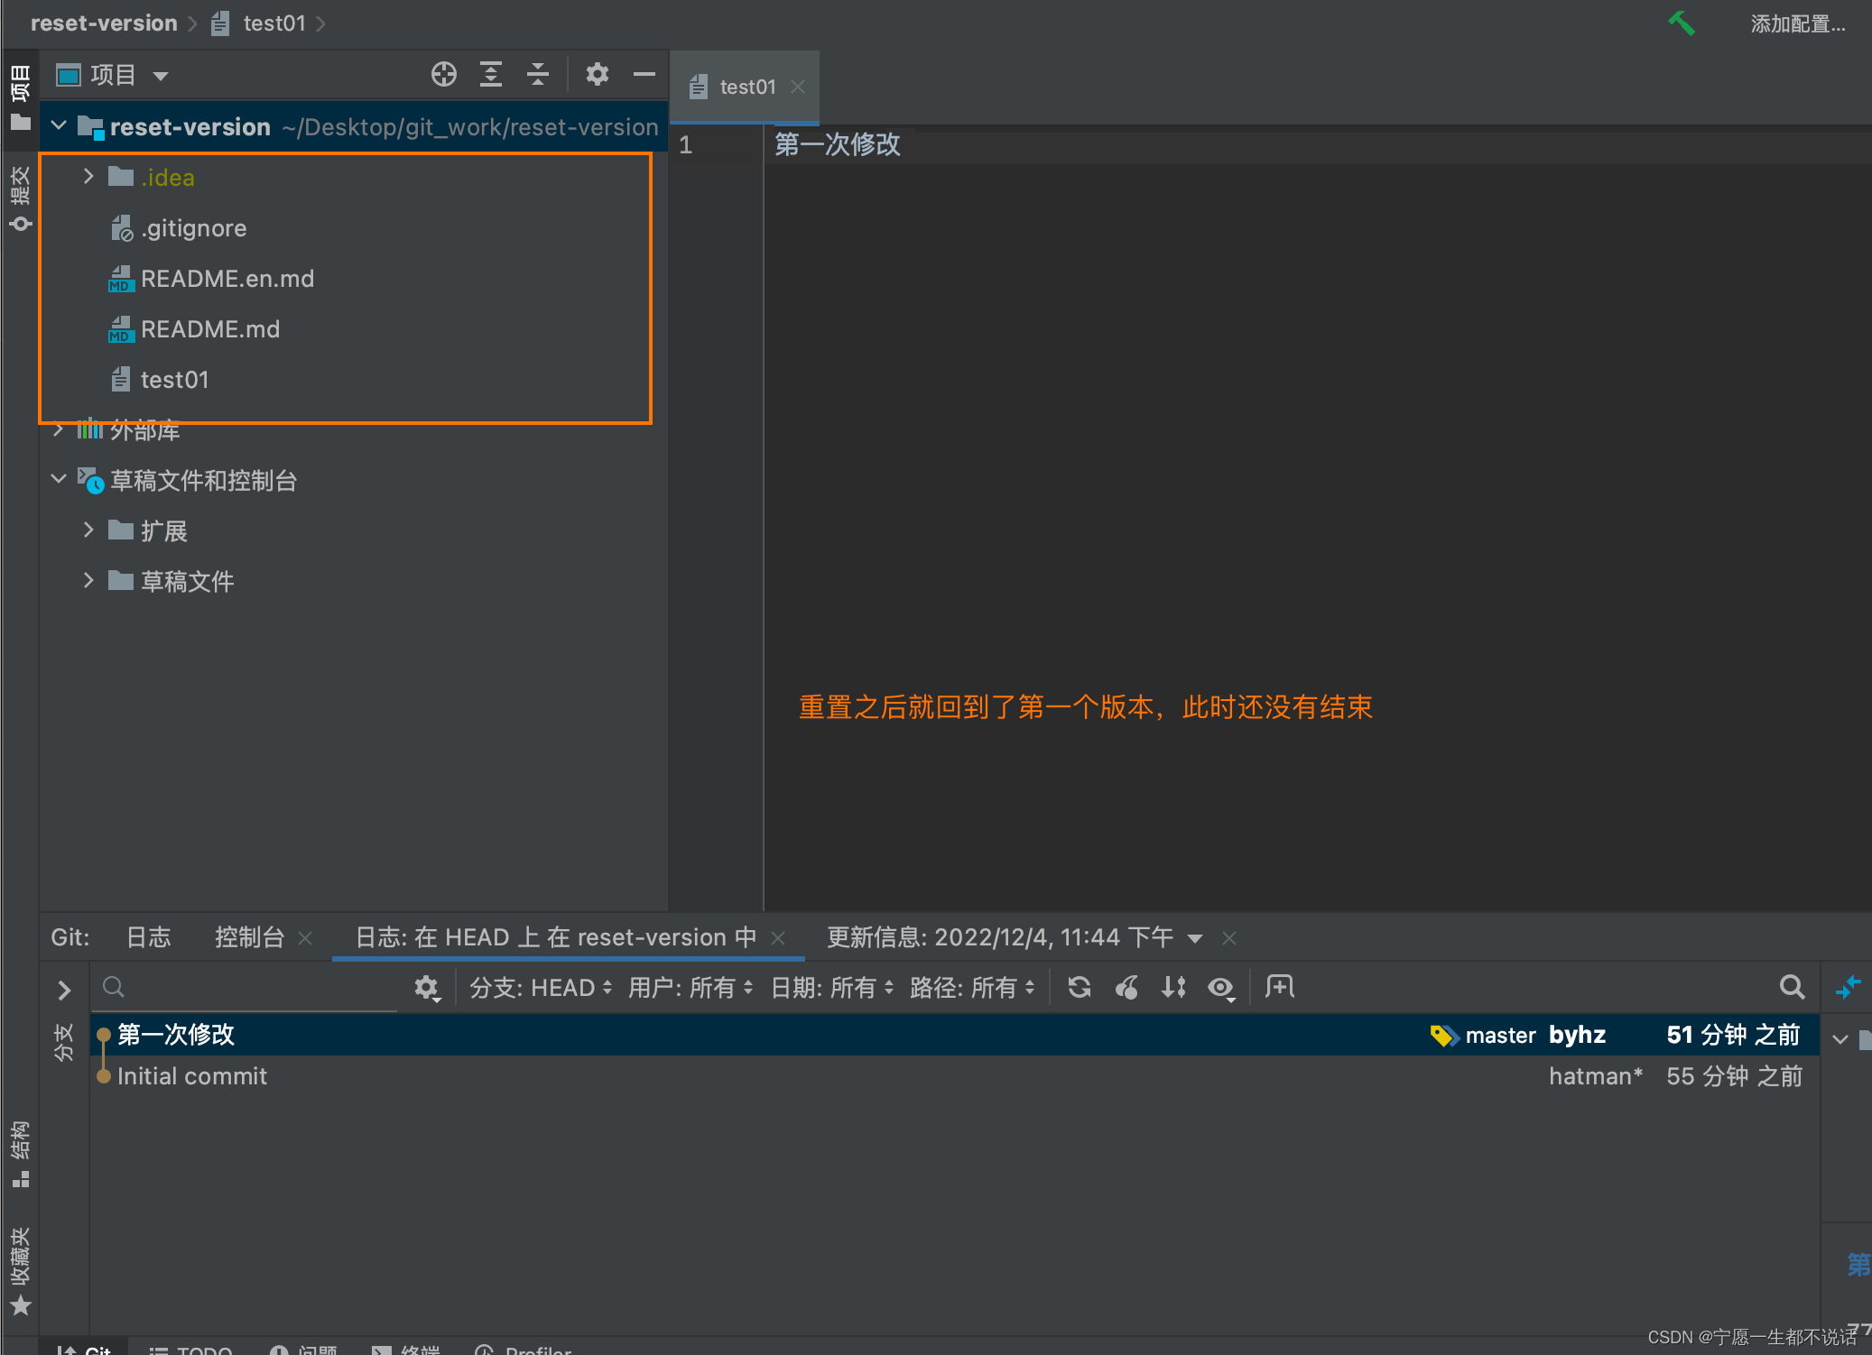
Task: Click the search icon in Git log panel
Action: point(1792,989)
